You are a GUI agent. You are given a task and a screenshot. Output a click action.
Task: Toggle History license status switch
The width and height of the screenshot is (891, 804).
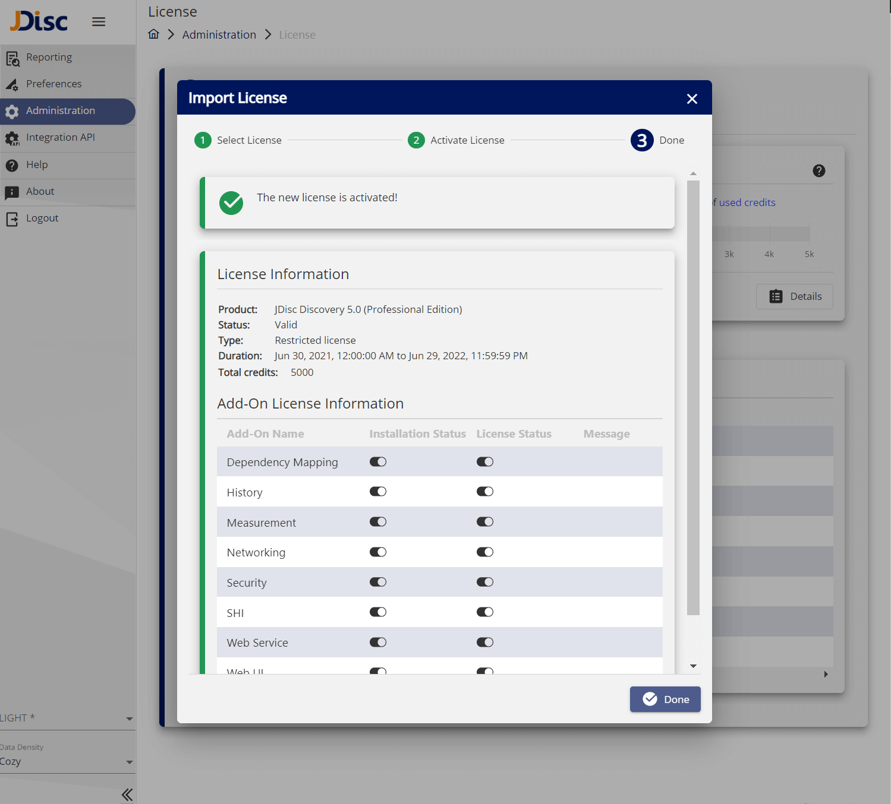tap(485, 492)
